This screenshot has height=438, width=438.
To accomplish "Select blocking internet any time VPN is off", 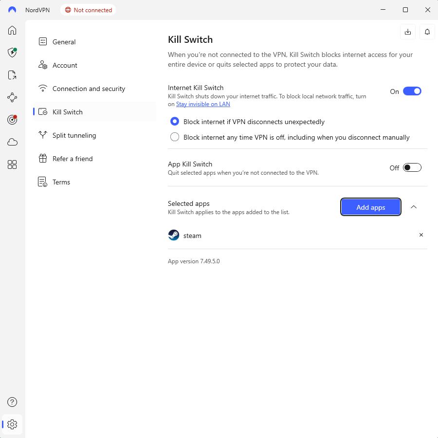I will (x=175, y=137).
